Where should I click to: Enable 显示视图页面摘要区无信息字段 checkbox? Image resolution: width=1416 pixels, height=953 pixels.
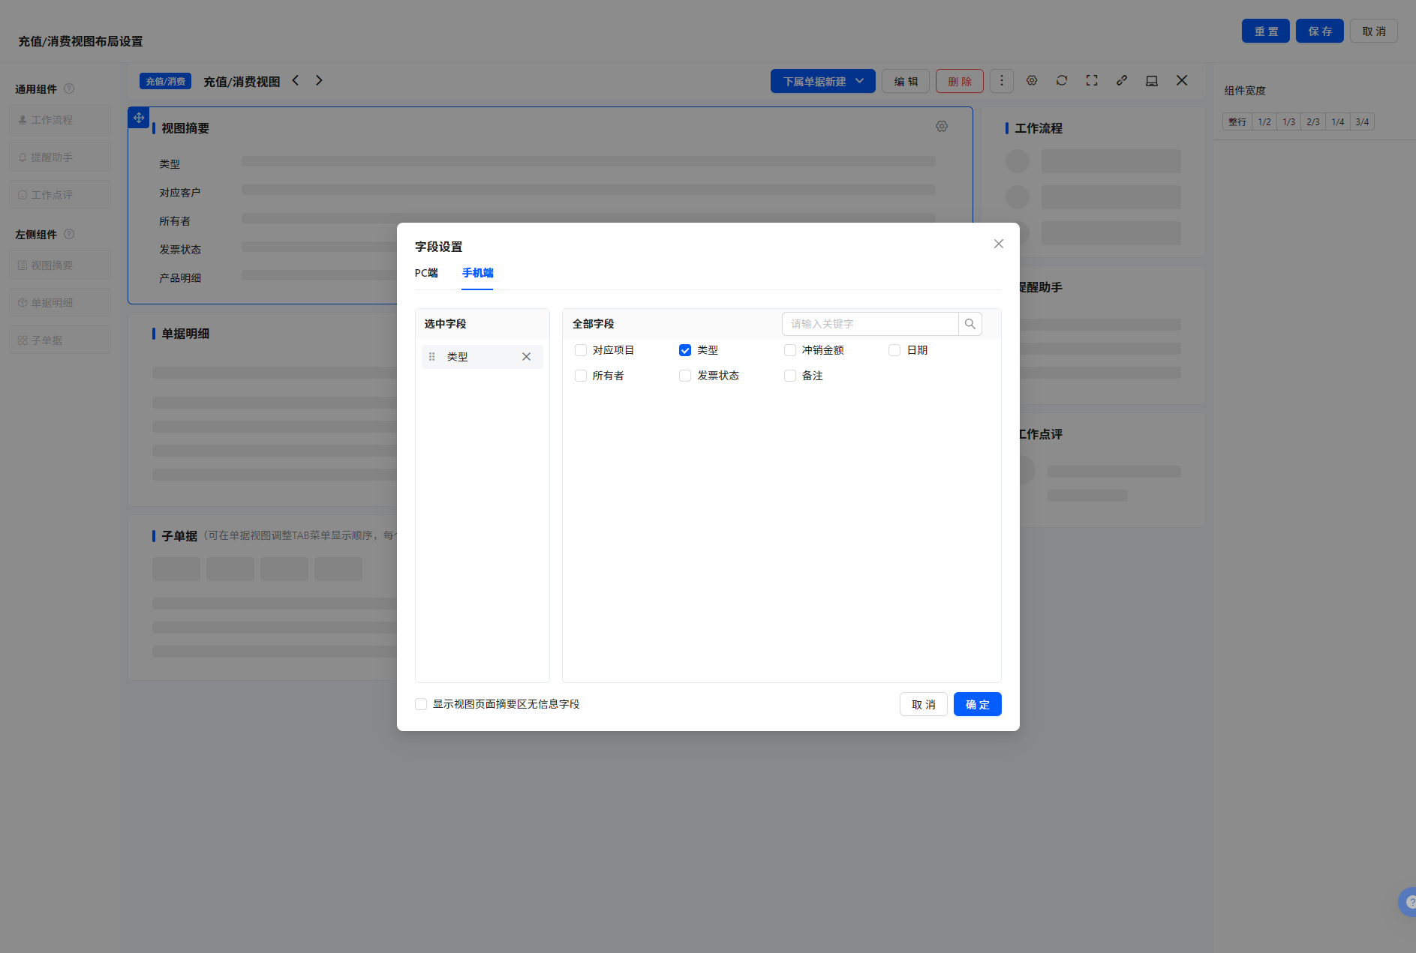pyautogui.click(x=421, y=704)
